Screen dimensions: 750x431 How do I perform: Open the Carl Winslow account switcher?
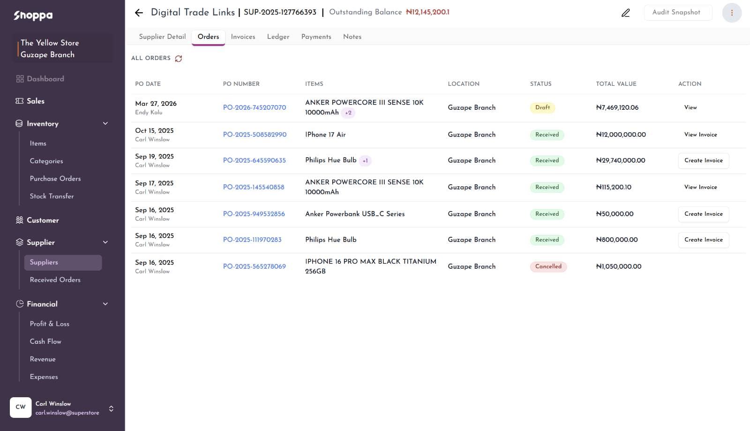[111, 408]
